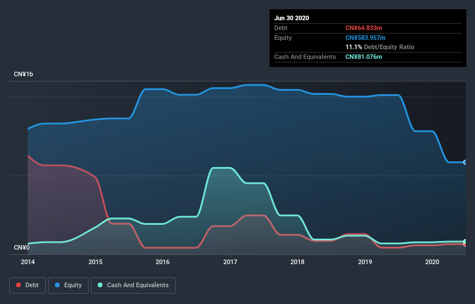The width and height of the screenshot is (475, 304).
Task: Toggle the Cash And Equivalents legend button
Action: (x=133, y=286)
